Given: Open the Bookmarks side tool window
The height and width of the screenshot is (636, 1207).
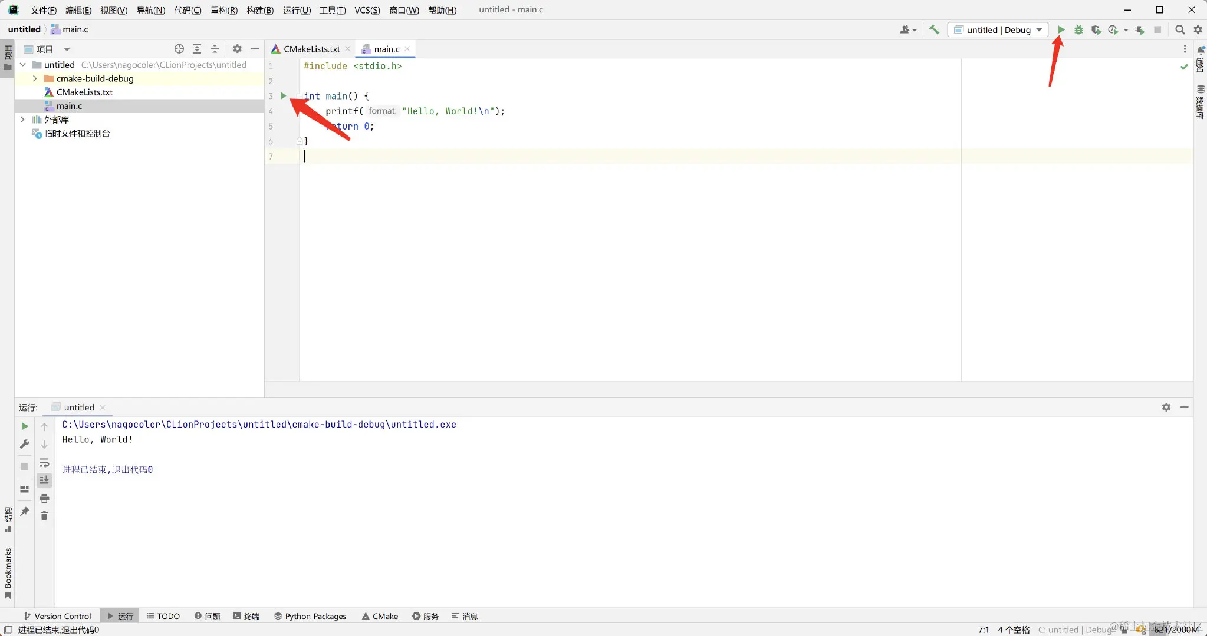Looking at the screenshot, I should click(x=8, y=573).
